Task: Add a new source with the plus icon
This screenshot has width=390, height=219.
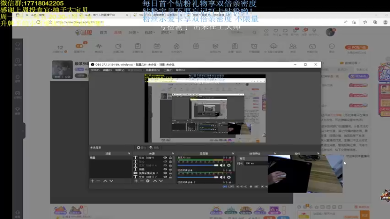Action: tap(136, 181)
